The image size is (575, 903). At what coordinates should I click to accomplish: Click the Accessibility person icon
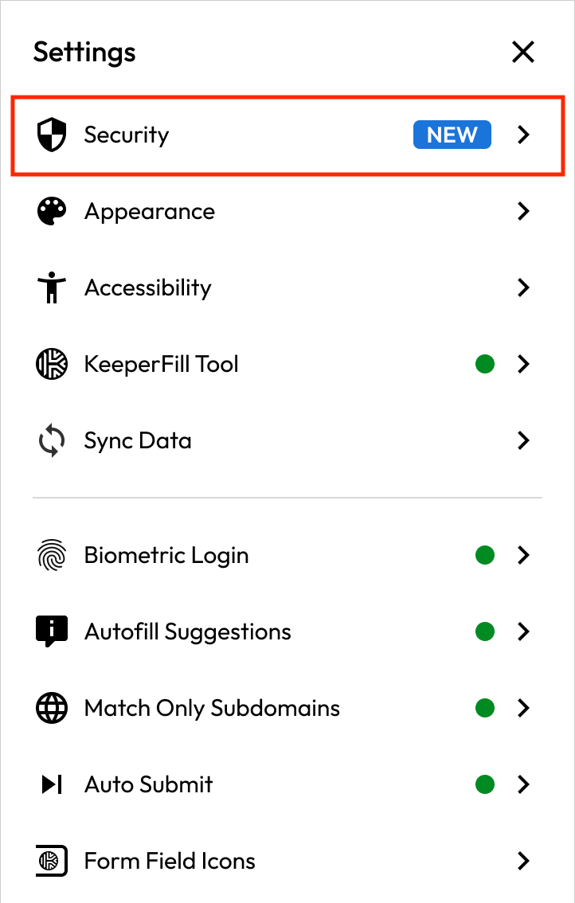pos(52,287)
